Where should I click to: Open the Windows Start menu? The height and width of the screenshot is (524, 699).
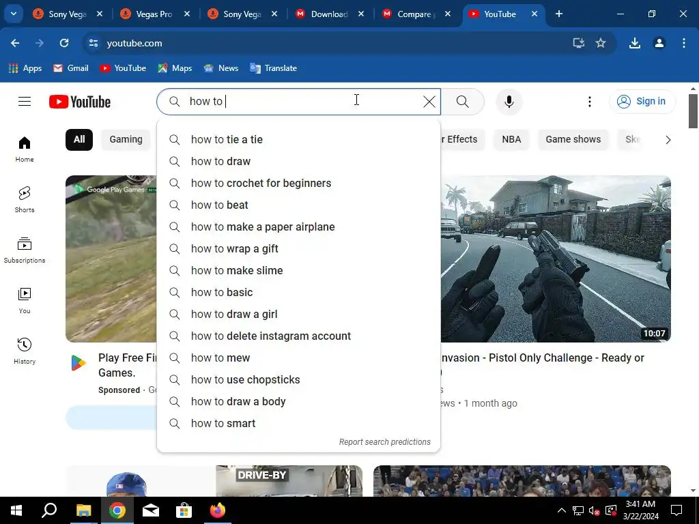coord(16,510)
